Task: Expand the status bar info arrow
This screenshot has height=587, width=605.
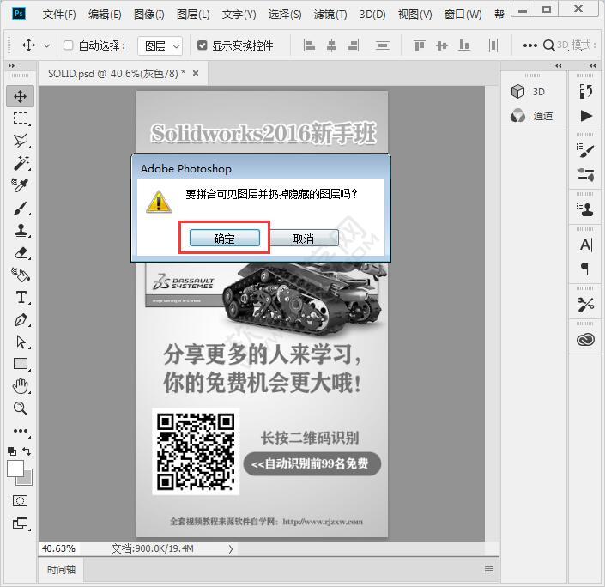Action: [231, 548]
